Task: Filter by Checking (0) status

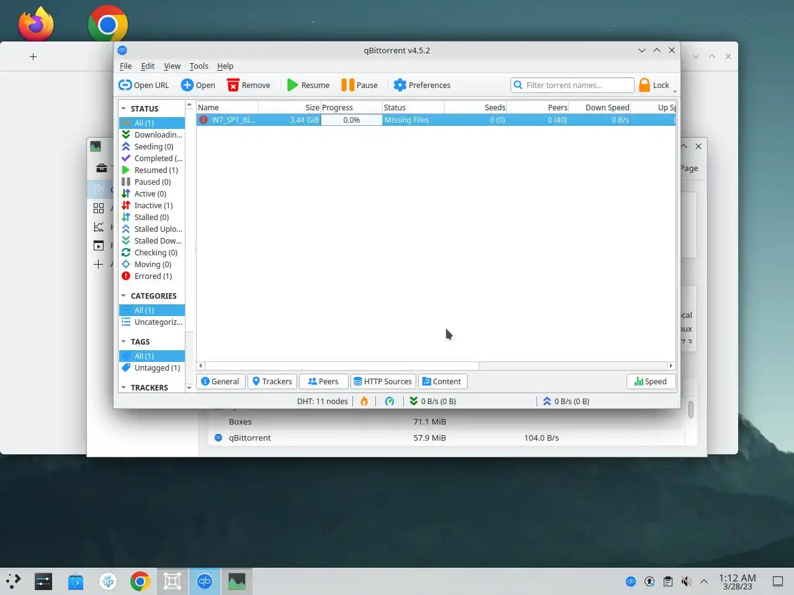Action: coord(152,252)
